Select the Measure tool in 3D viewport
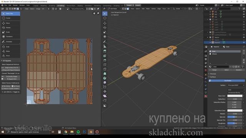The height and width of the screenshot is (138, 246). [105, 46]
